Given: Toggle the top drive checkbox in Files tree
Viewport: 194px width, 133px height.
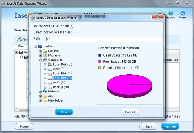Looking at the screenshot, I should click(x=21, y=53).
